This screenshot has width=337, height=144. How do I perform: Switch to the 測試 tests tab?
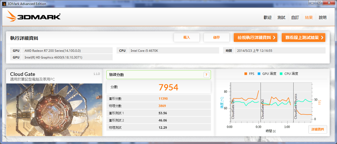[x=281, y=18]
